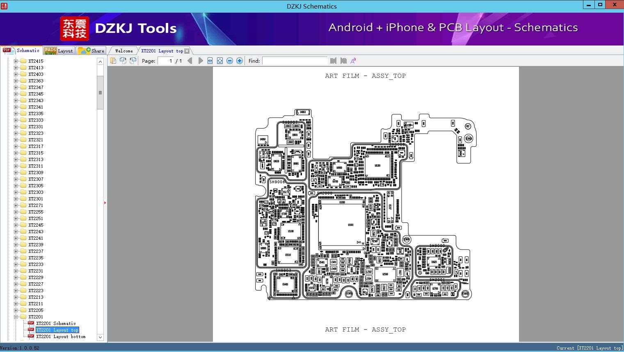Toggle the match case search option
This screenshot has height=352, width=624.
pyautogui.click(x=353, y=61)
